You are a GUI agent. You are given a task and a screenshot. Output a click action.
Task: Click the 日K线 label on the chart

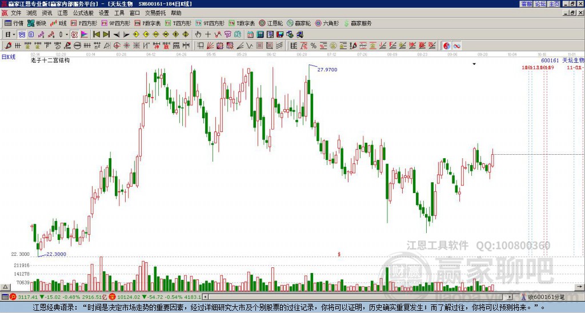pyautogui.click(x=9, y=57)
